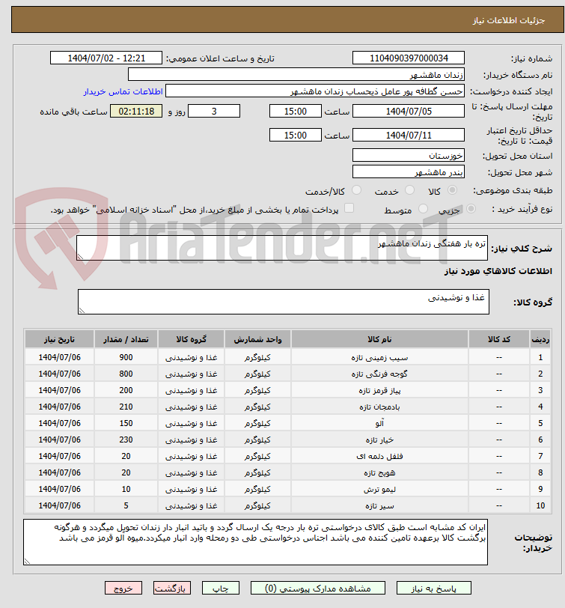Click quantity 210 in the table
Image resolution: width=565 pixels, height=608 pixels.
pos(126,407)
